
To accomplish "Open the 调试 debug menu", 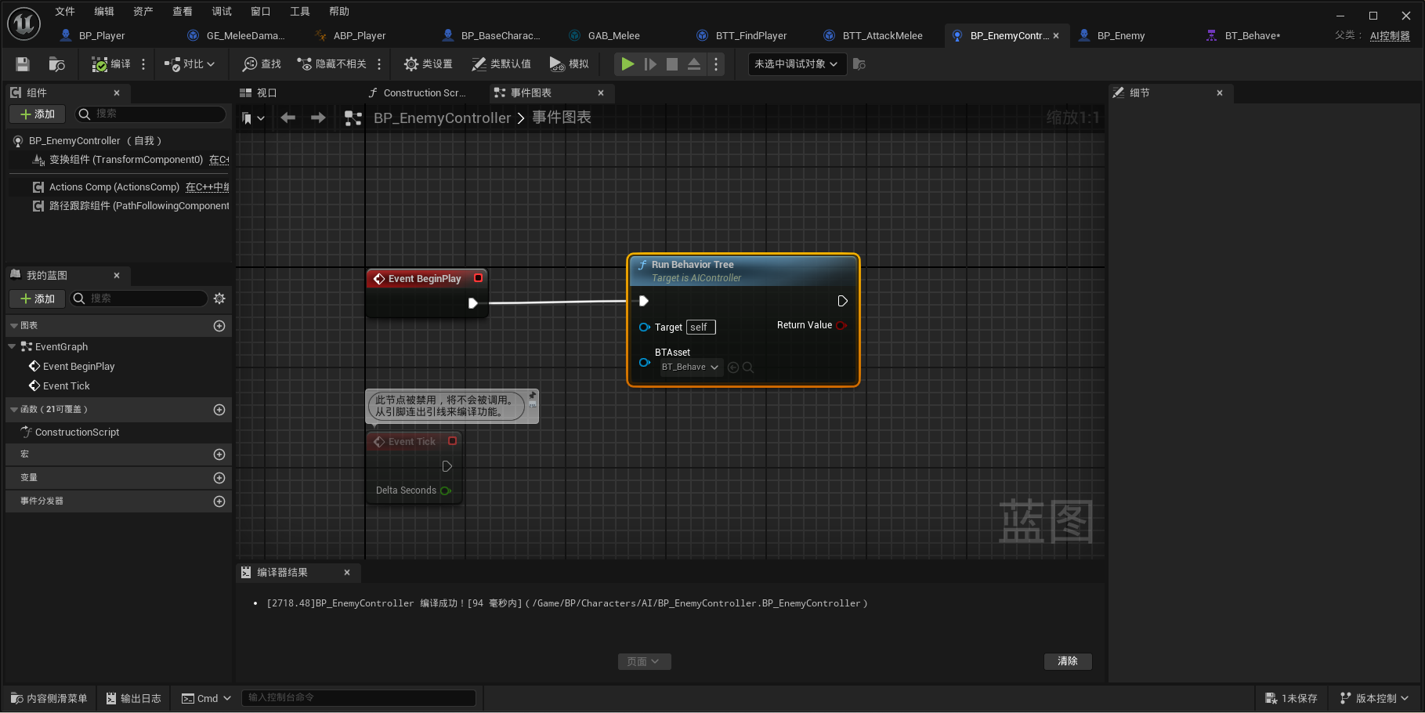I will [222, 12].
